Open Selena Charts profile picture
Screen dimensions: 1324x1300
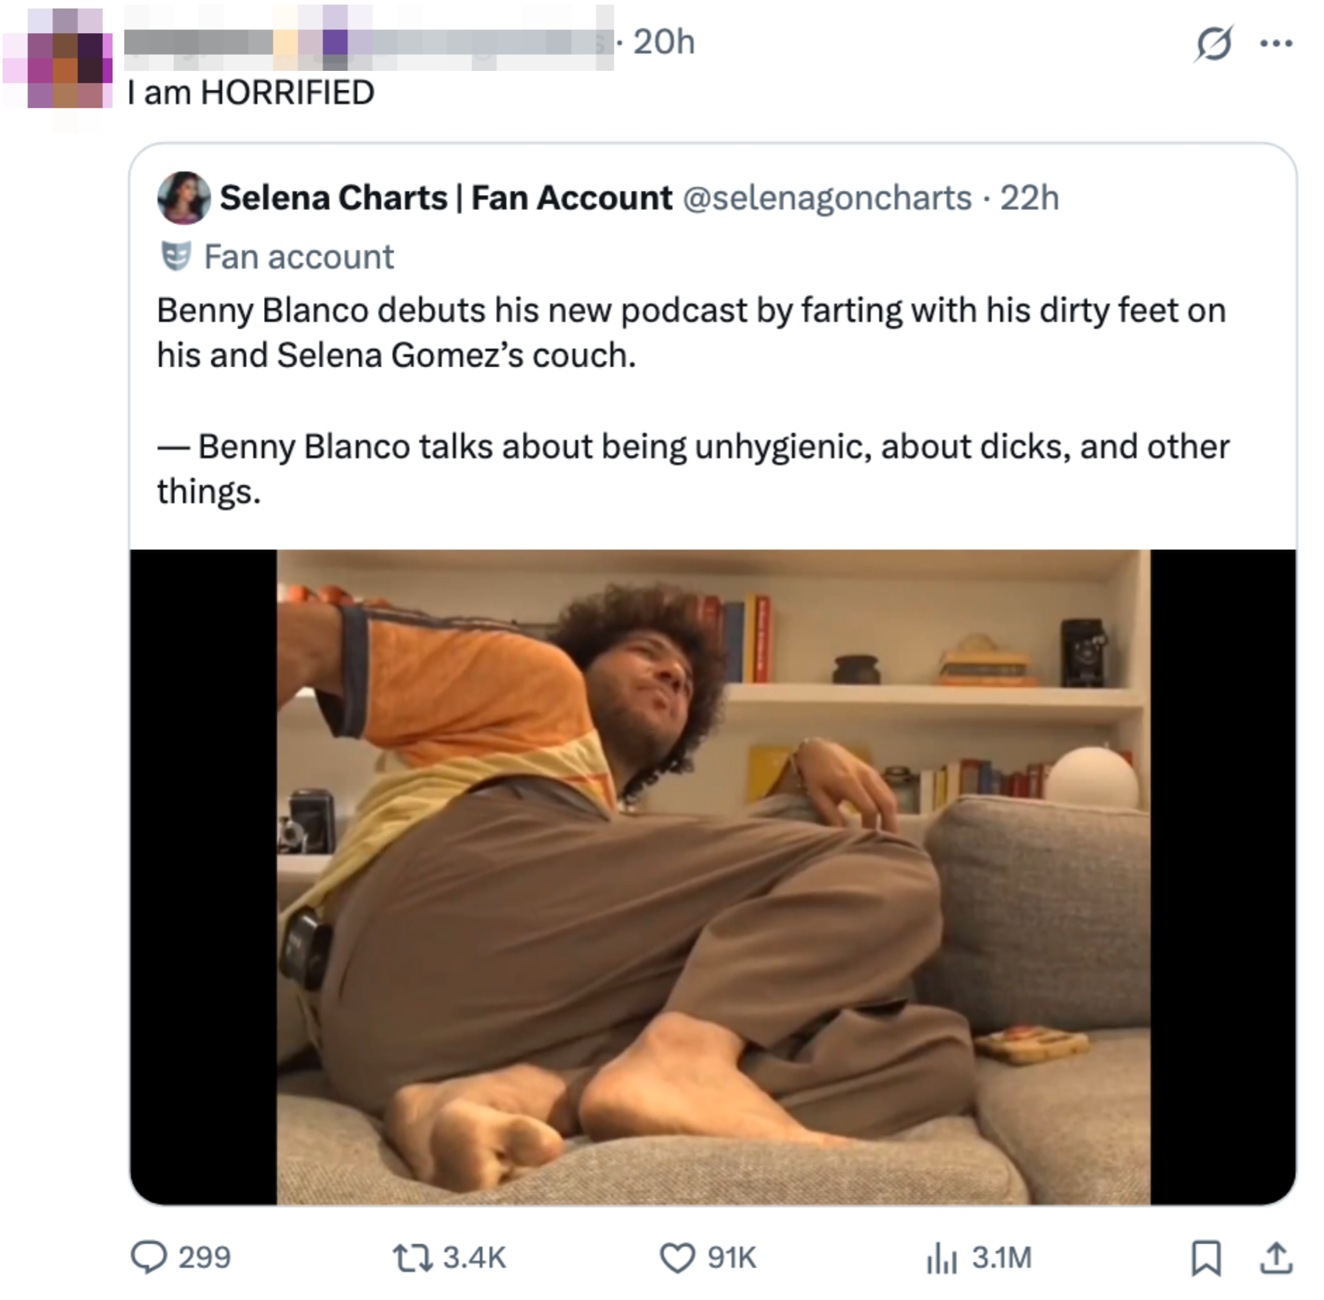coord(183,198)
